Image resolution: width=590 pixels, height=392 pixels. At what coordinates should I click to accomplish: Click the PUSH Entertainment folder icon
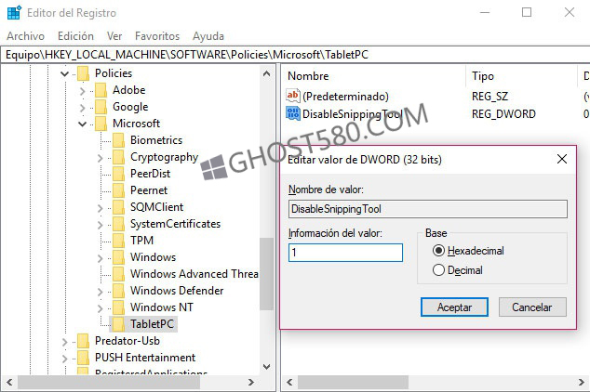(x=83, y=358)
